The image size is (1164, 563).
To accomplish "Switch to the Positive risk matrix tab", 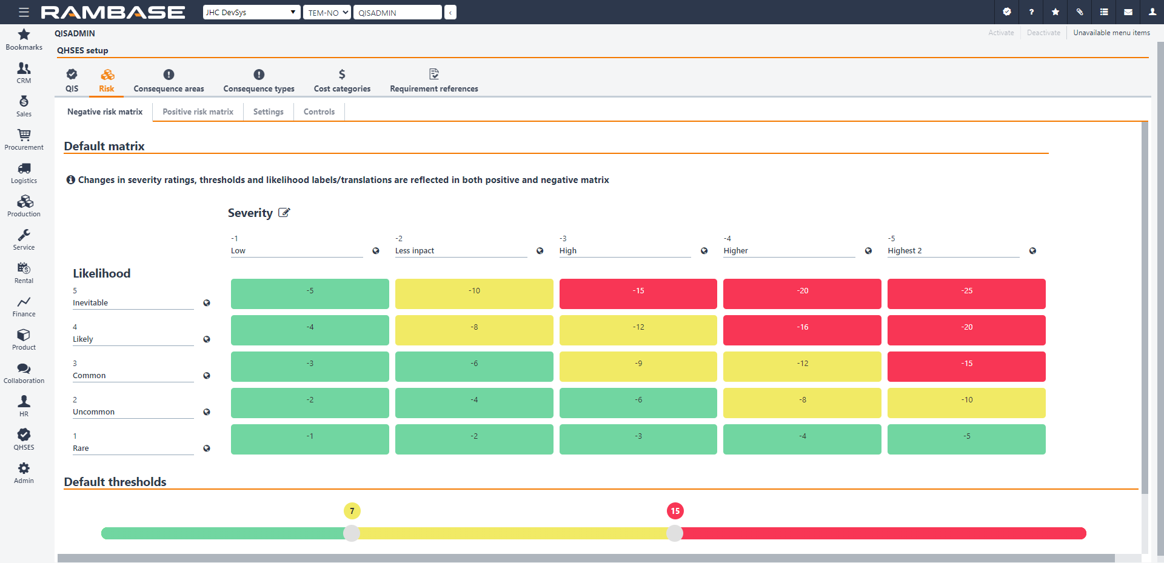I will coord(198,112).
